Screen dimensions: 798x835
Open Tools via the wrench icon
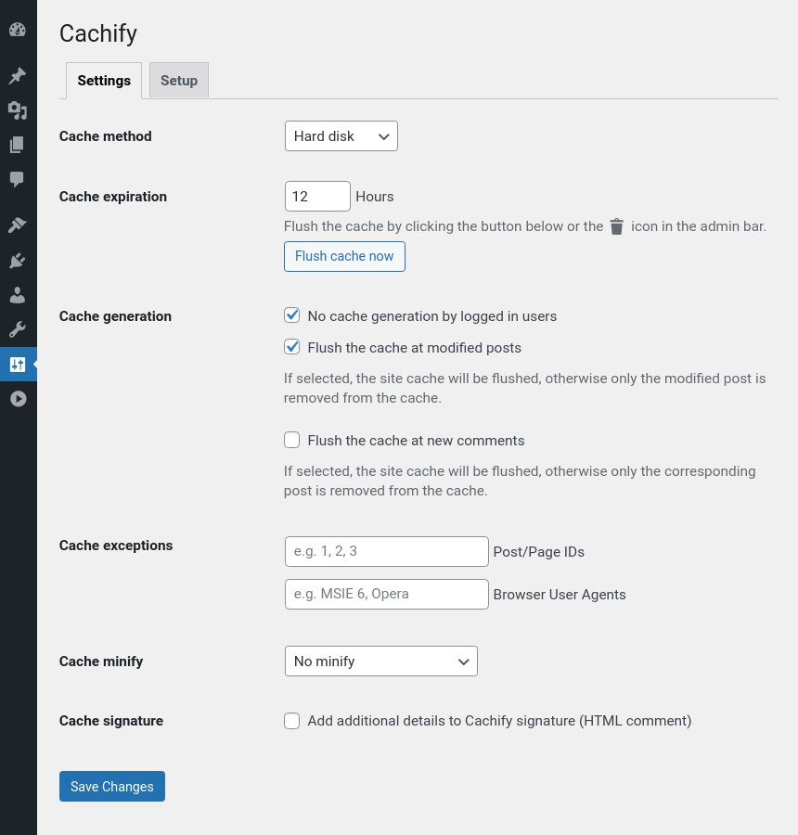[18, 329]
